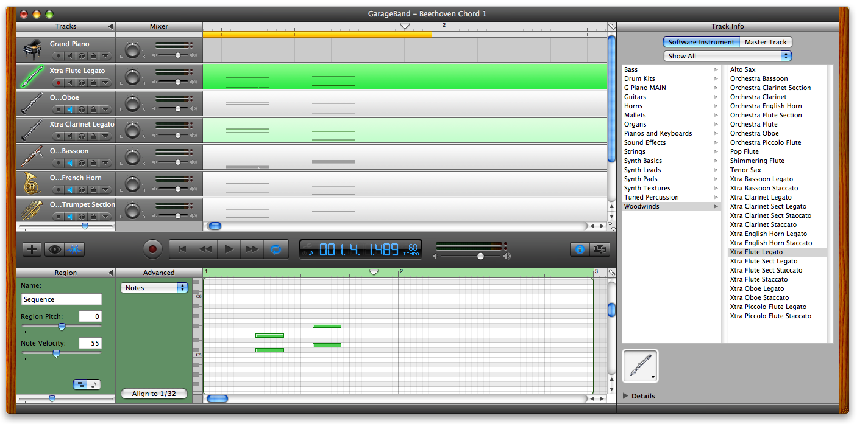Mute the Grand Piano track
857x424 pixels.
pos(70,56)
